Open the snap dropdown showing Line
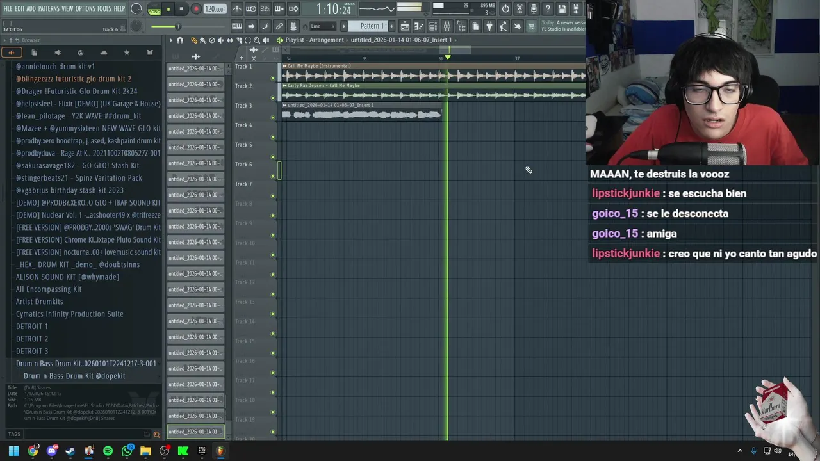The width and height of the screenshot is (820, 461). tap(324, 26)
